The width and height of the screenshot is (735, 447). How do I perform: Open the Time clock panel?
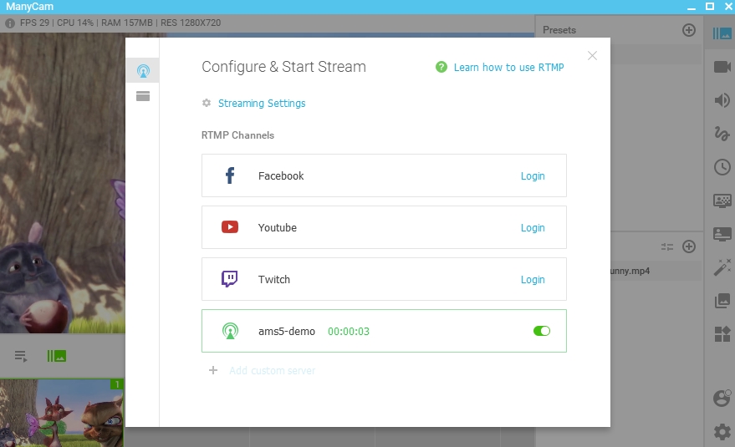722,167
